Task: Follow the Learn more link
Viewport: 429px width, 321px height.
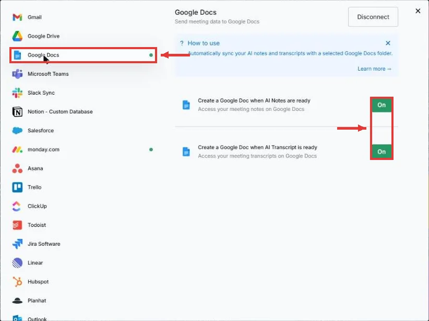Action: pyautogui.click(x=374, y=69)
